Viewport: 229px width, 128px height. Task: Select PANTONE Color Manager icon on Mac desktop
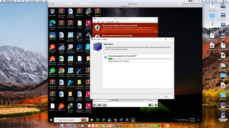(223, 107)
